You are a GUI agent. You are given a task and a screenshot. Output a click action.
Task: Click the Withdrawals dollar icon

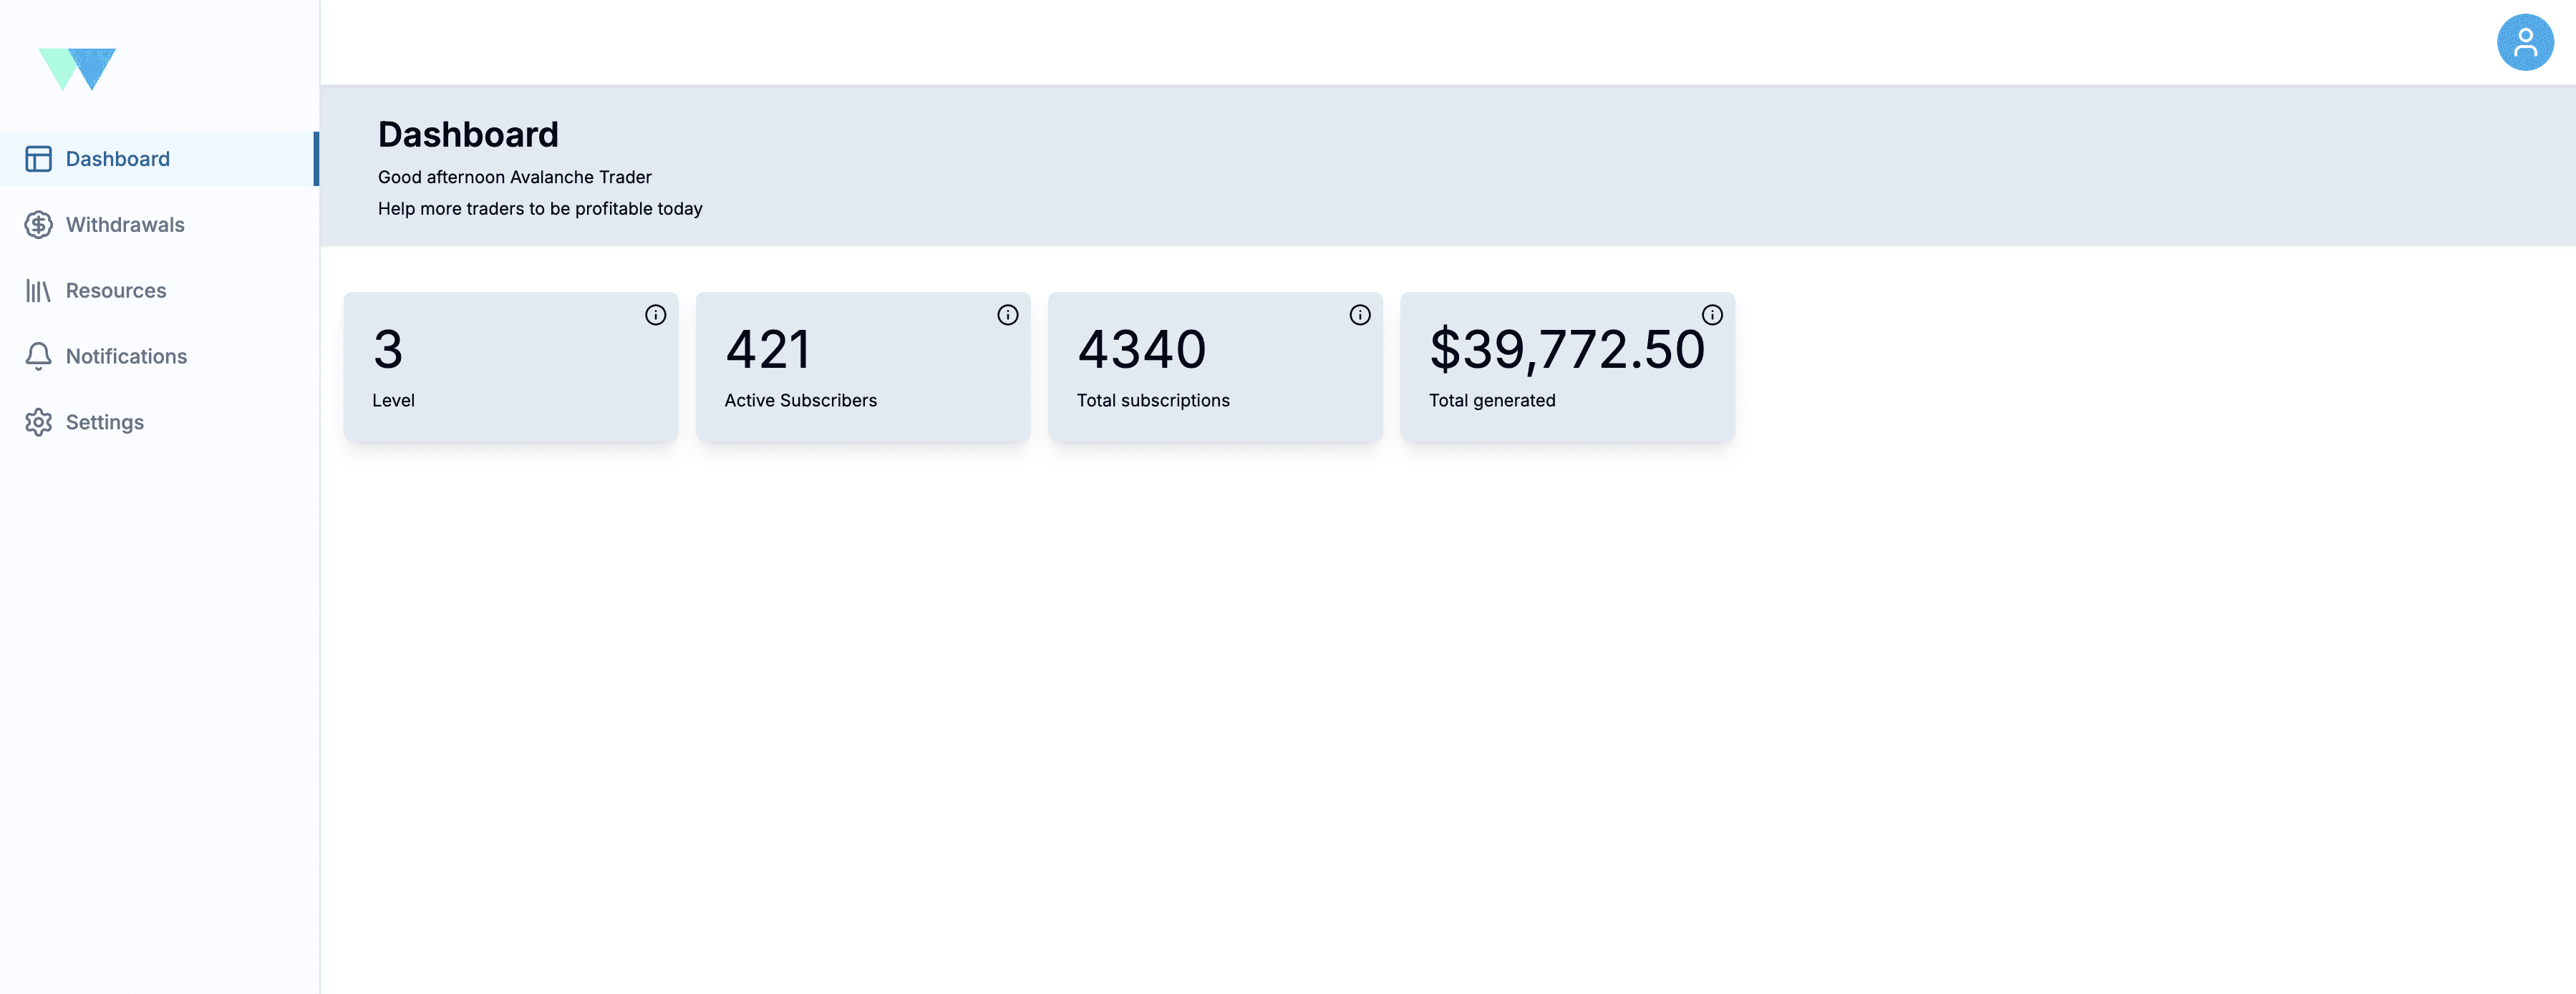click(x=38, y=224)
